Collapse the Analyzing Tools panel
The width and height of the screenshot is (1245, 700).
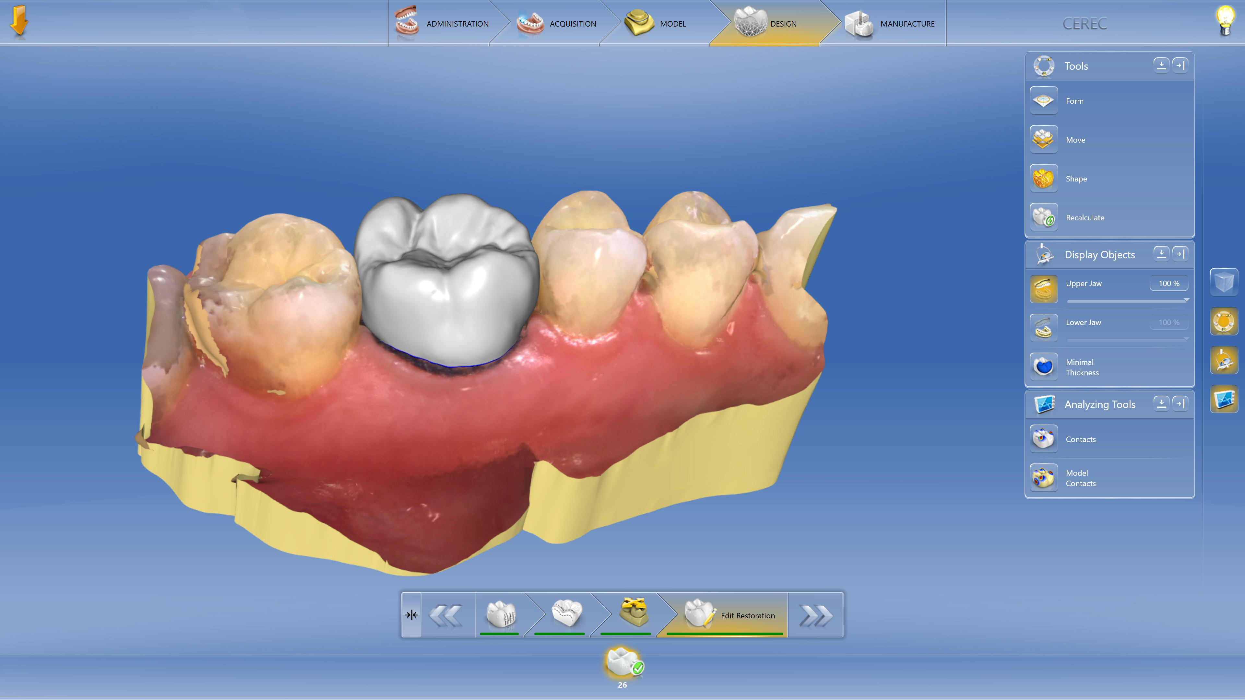click(1161, 403)
